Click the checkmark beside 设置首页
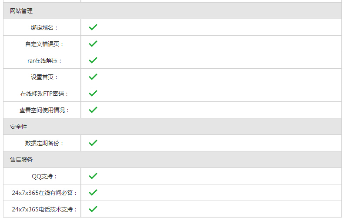344x221 pixels. click(x=93, y=77)
